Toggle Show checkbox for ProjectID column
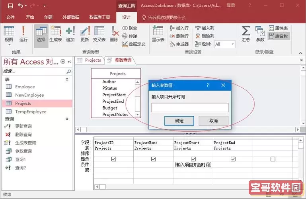The image size is (306, 199). (113, 159)
